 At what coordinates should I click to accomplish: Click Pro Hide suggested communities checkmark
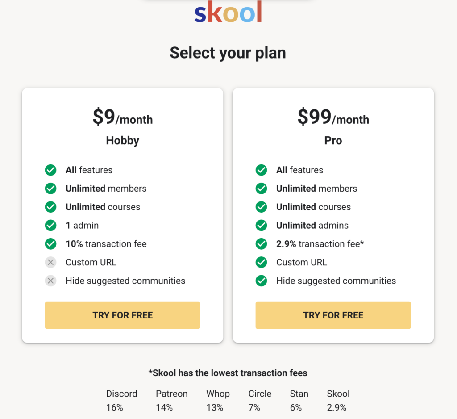click(262, 281)
